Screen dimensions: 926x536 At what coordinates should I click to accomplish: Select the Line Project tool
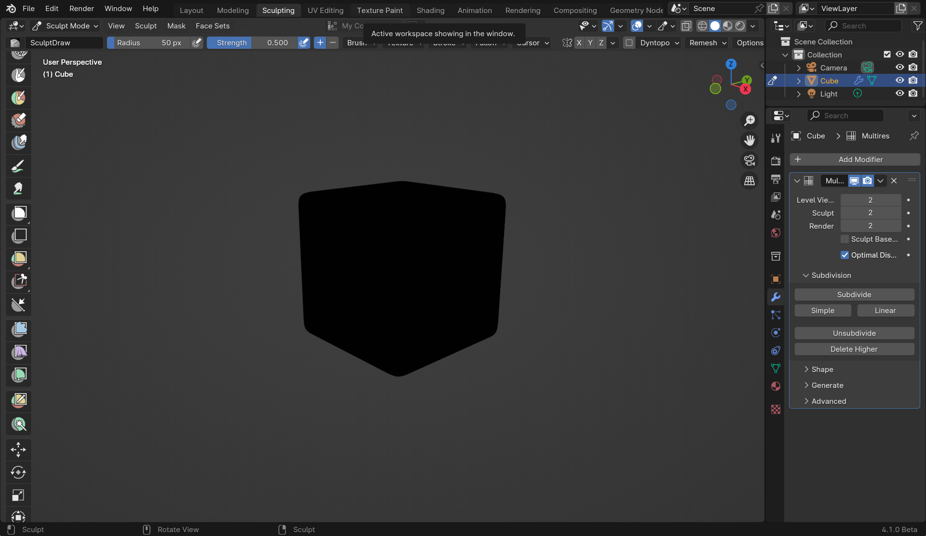tap(19, 304)
